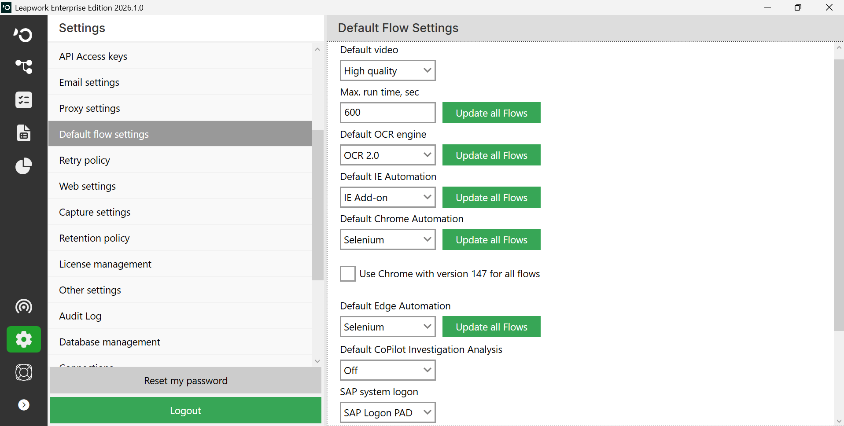844x426 pixels.
Task: Select API Access keys settings item
Action: [180, 56]
